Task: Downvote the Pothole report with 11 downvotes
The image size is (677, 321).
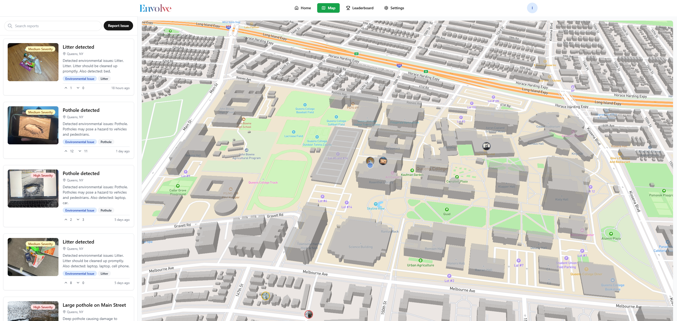Action: coord(80,151)
